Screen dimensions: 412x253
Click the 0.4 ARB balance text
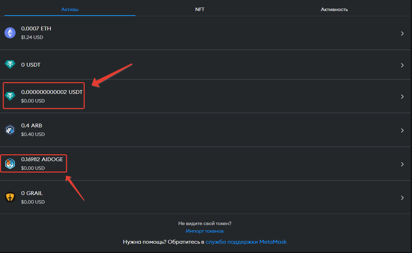(x=31, y=125)
